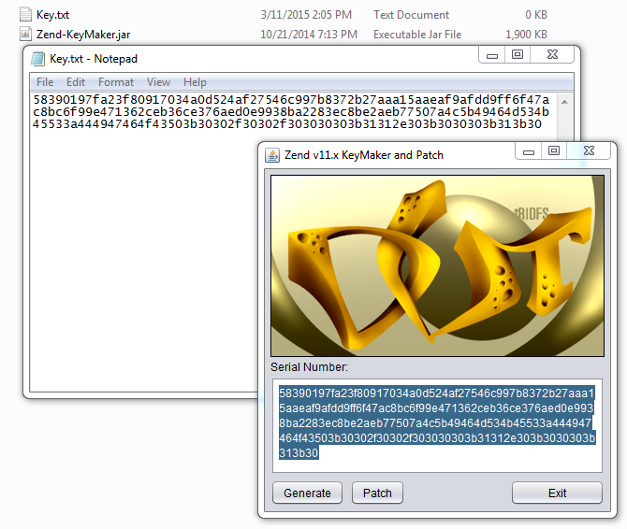Select the Zend-KeyMaker.jar file name
This screenshot has width=627, height=529.
click(x=83, y=35)
